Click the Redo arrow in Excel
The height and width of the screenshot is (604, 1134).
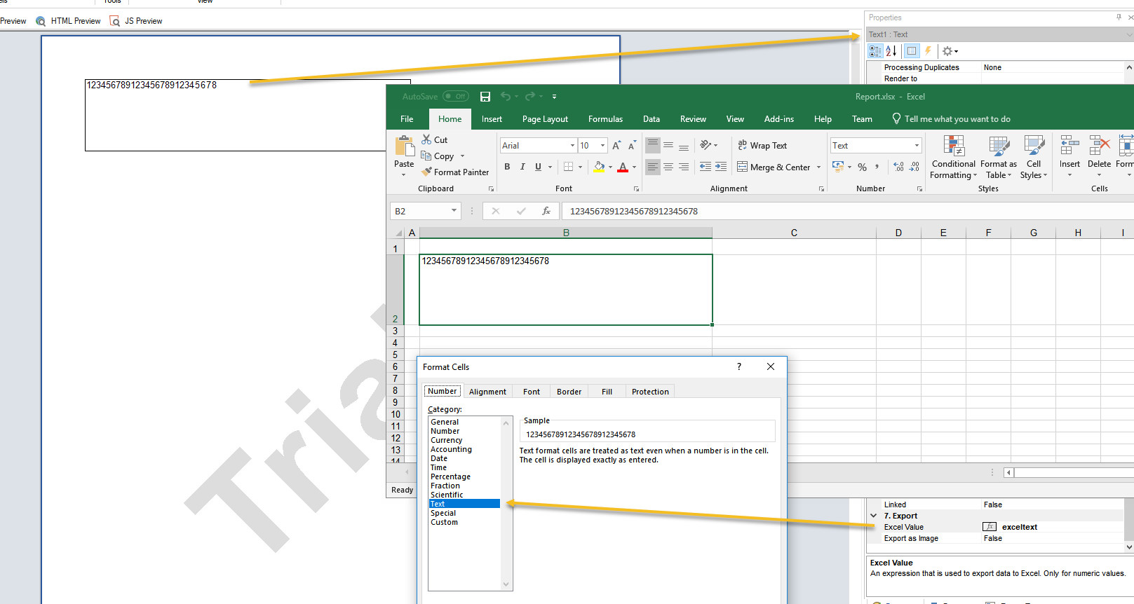(x=530, y=97)
